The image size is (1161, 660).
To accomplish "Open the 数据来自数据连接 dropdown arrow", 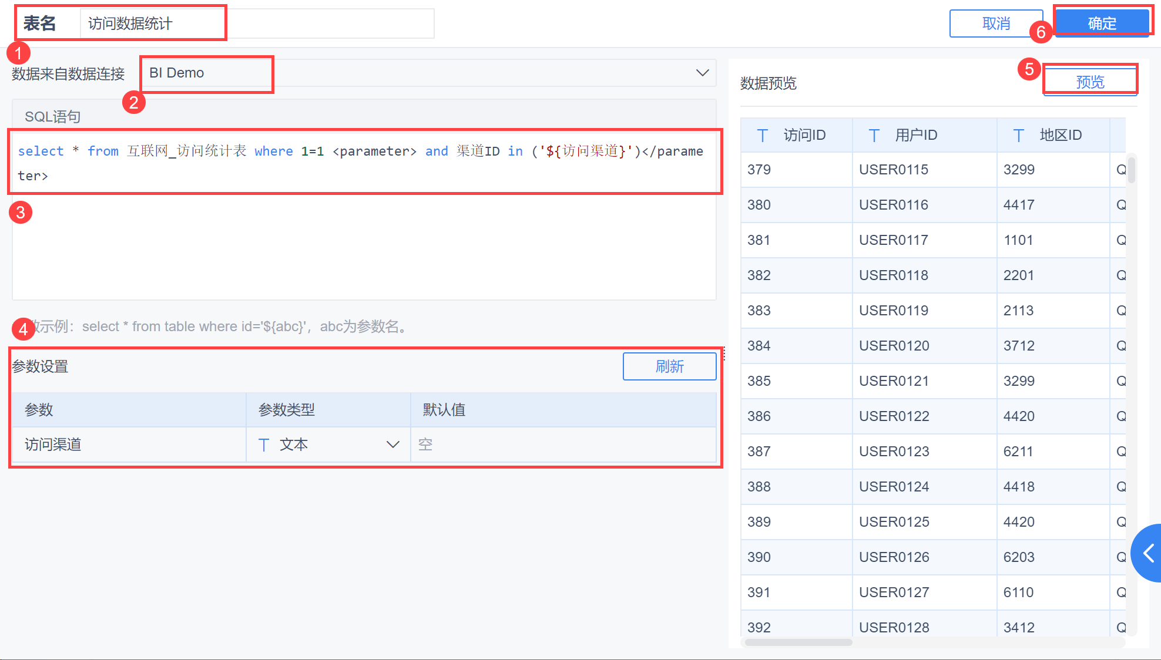I will 702,73.
